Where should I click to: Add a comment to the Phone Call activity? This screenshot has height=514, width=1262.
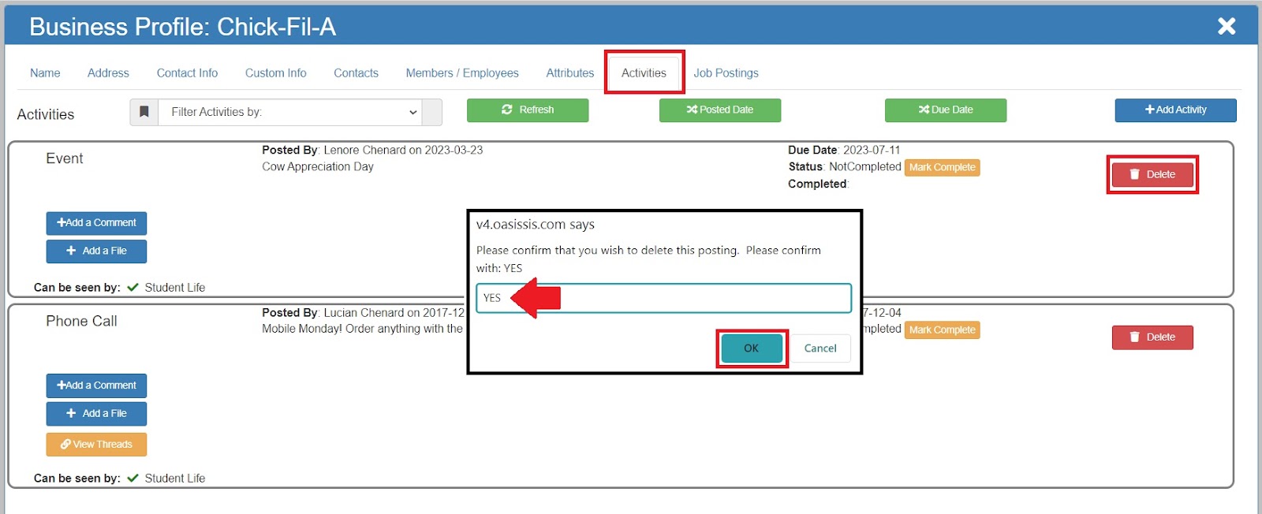(x=96, y=385)
